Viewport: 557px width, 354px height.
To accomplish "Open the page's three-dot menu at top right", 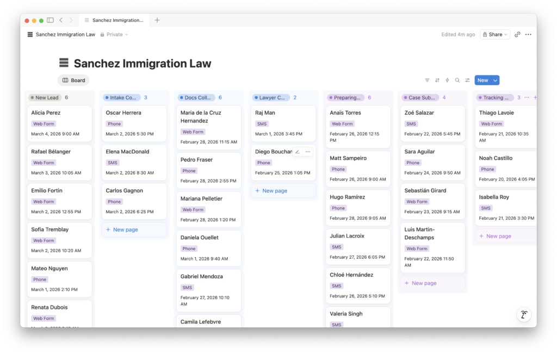I will coord(528,34).
